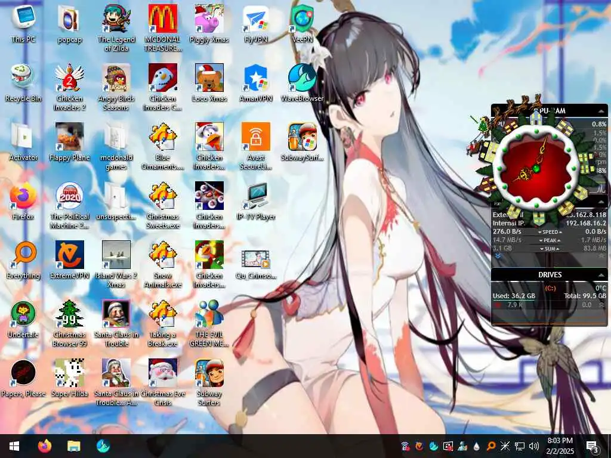Select the Chicken Invaders 2 icon
Image resolution: width=611 pixels, height=458 pixels.
click(x=69, y=87)
